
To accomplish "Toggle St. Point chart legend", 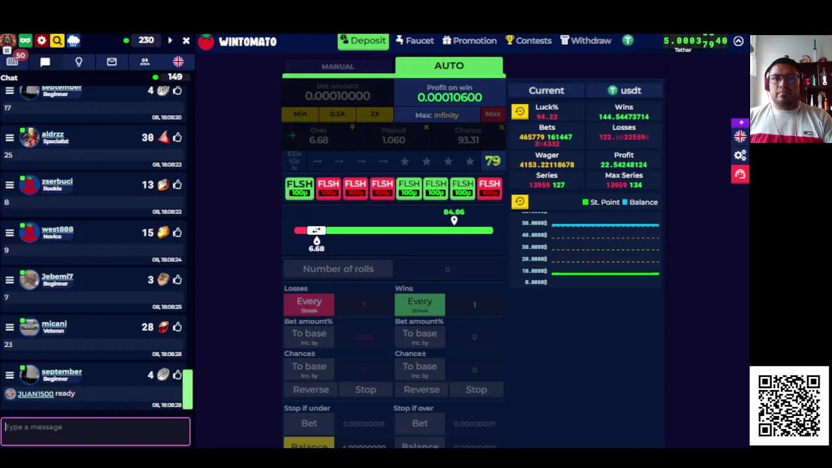I will [601, 202].
